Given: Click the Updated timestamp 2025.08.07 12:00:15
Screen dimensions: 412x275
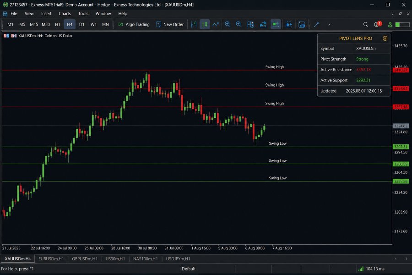Looking at the screenshot, I should (x=363, y=91).
